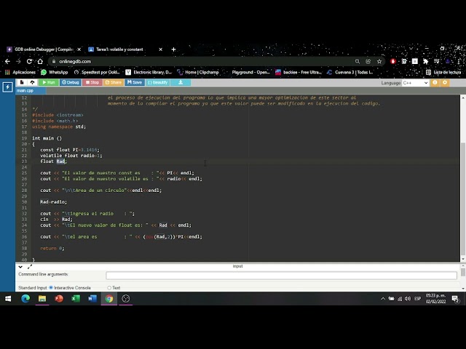Expand input panel with diagonal arrows icon

[x=29, y=267]
